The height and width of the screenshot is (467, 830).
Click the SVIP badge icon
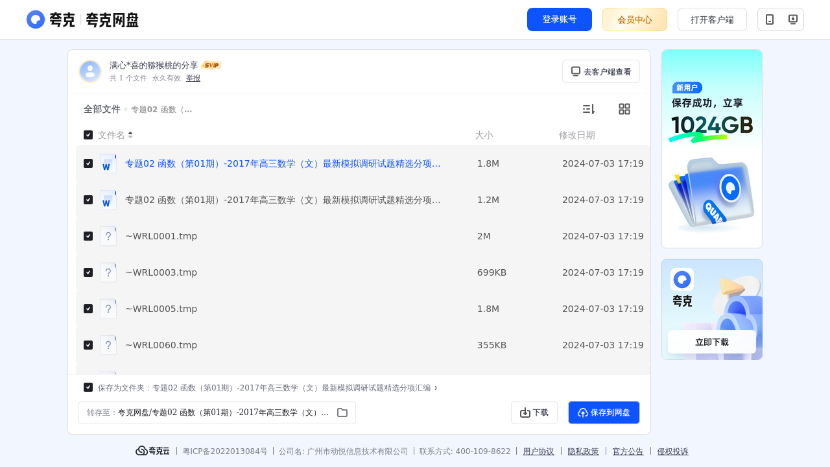(x=211, y=65)
